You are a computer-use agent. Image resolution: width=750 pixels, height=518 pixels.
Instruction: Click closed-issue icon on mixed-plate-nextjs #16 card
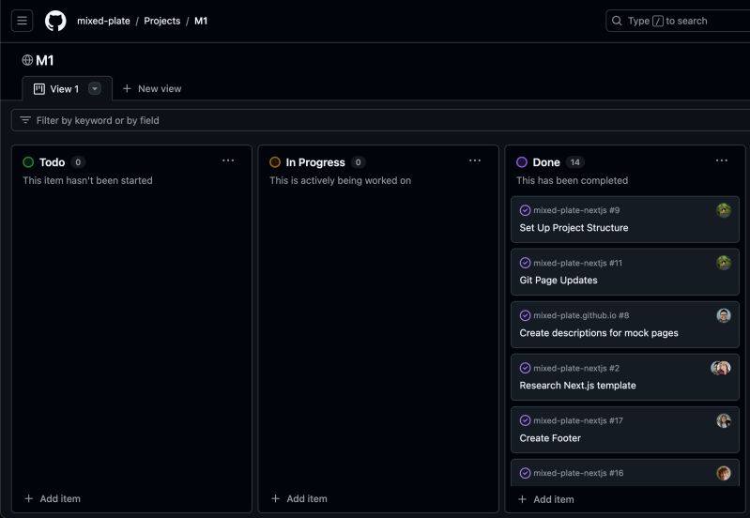(x=526, y=473)
